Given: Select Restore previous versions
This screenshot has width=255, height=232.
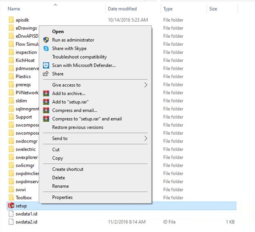Looking at the screenshot, I should [x=78, y=127].
